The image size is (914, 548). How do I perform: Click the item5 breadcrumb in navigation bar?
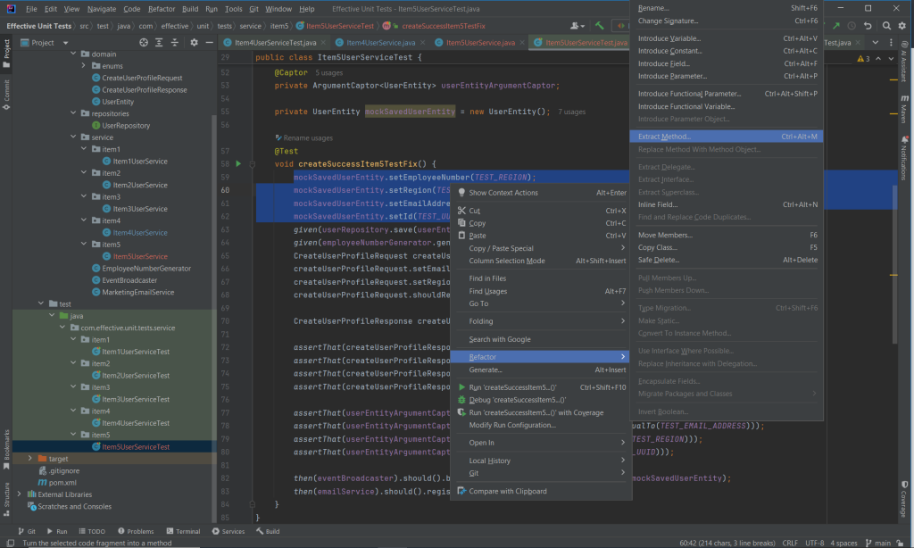click(x=279, y=26)
